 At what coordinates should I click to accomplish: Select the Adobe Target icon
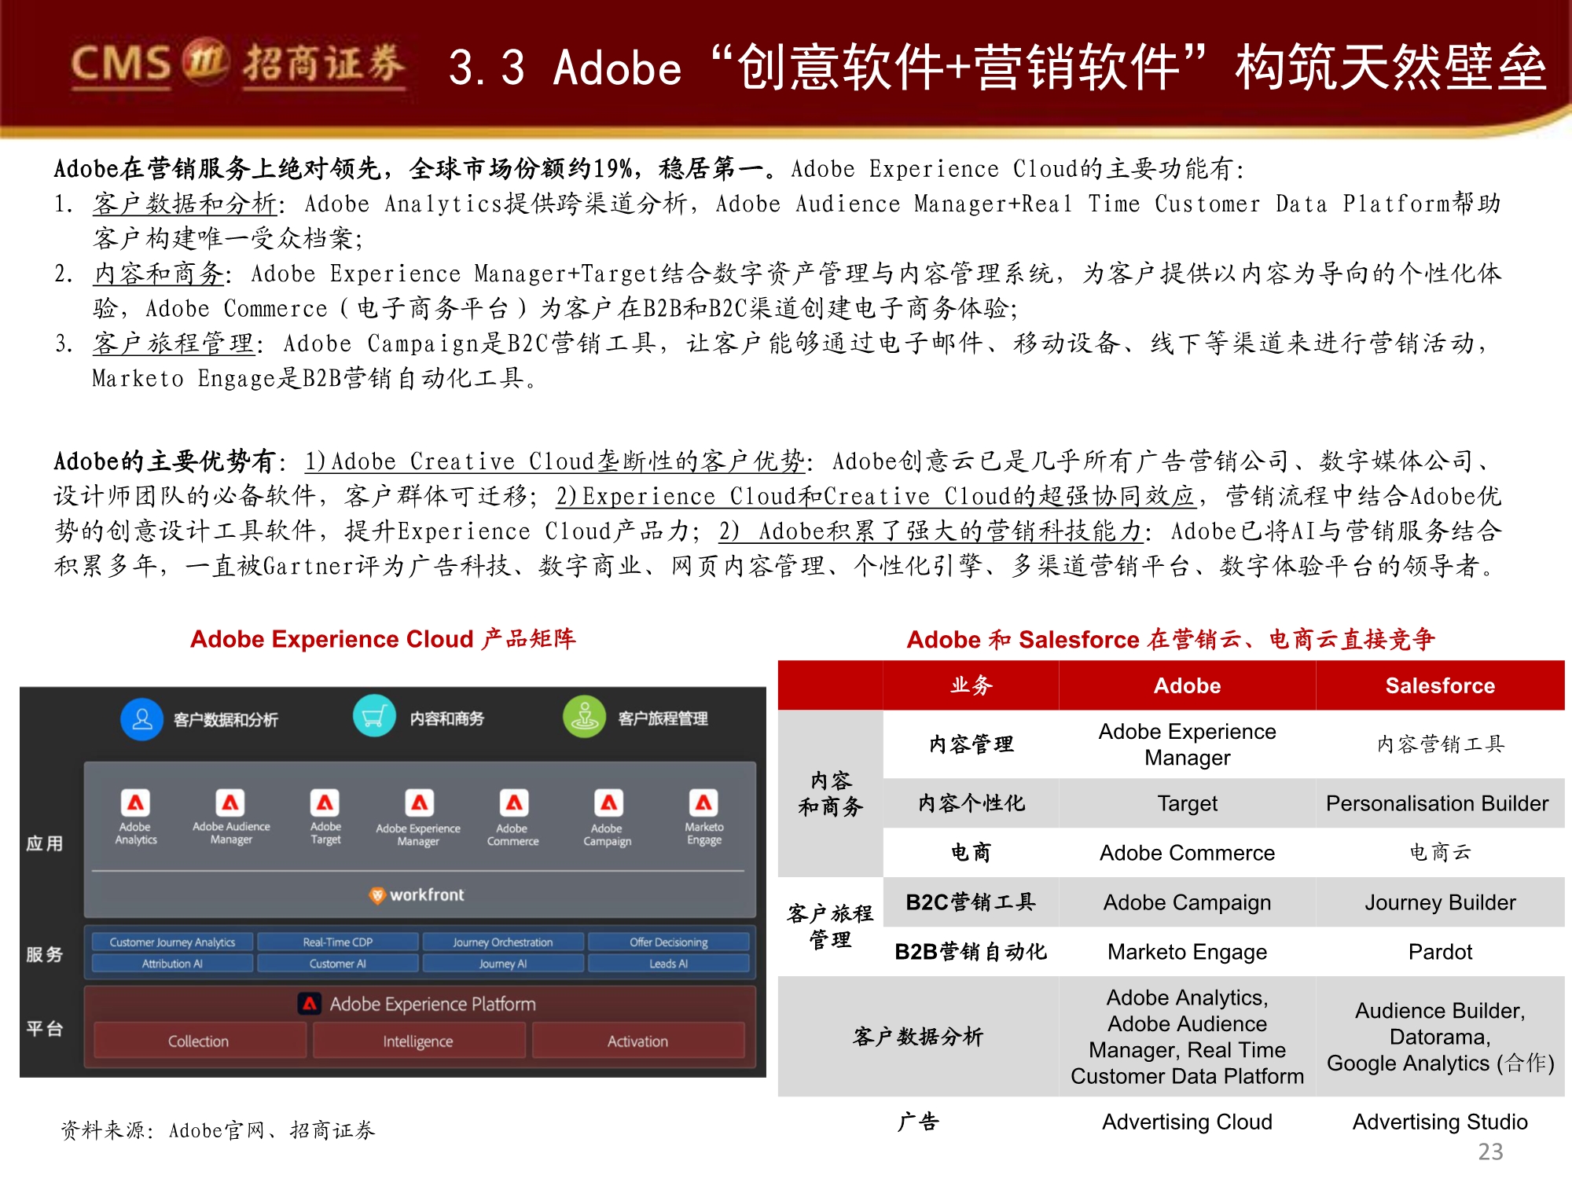point(325,803)
